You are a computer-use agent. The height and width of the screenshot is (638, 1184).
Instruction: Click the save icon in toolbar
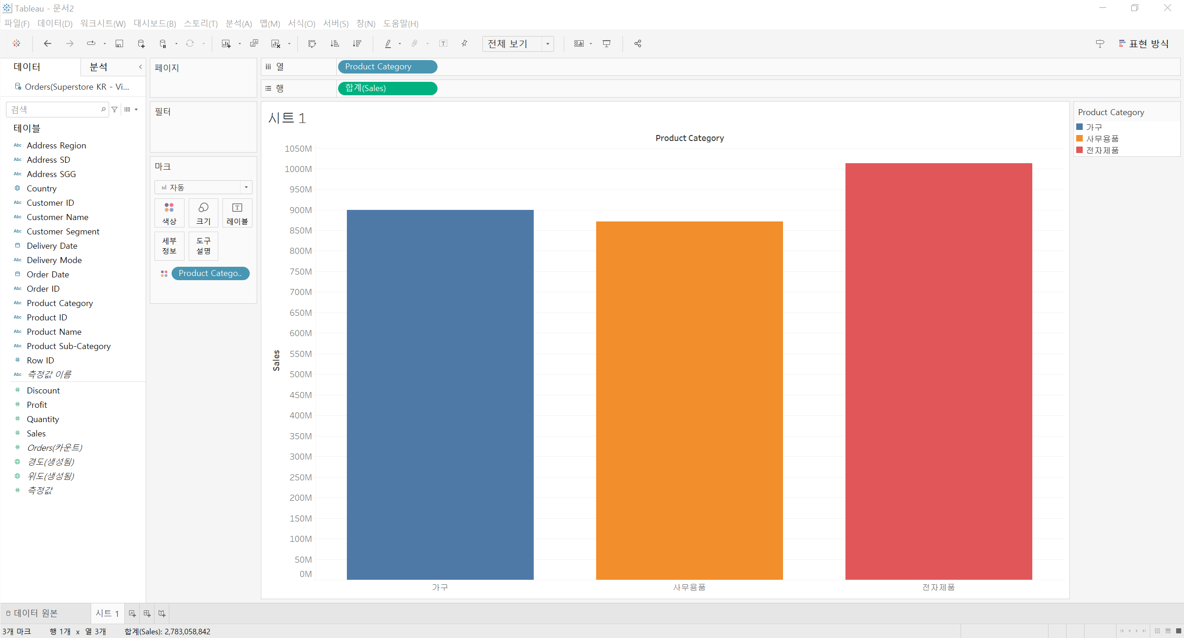click(119, 43)
